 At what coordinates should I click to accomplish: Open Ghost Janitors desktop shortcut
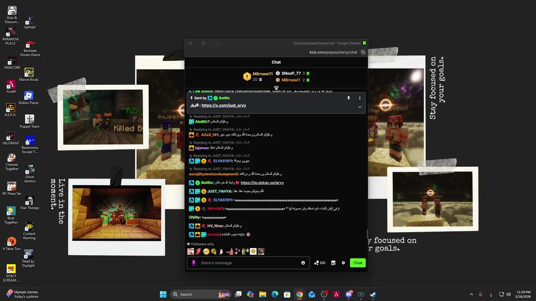(29, 174)
